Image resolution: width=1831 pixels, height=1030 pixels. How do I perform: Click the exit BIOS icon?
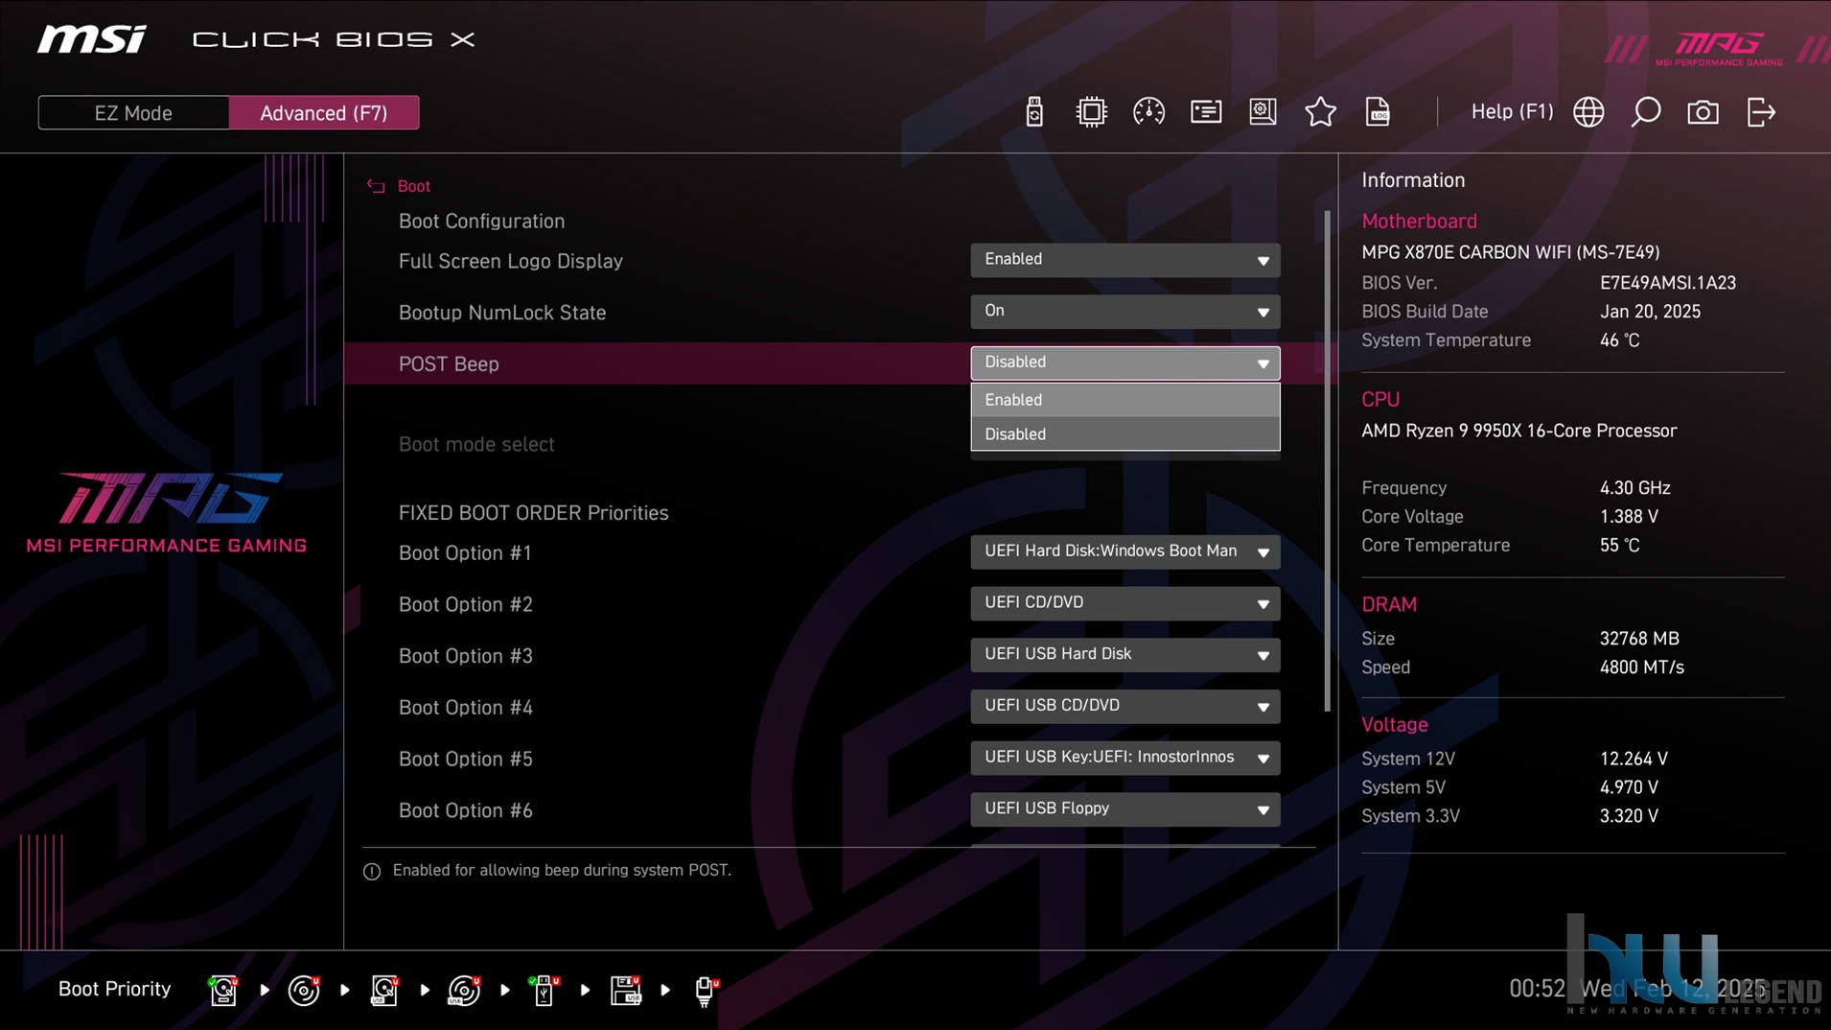pos(1761,112)
